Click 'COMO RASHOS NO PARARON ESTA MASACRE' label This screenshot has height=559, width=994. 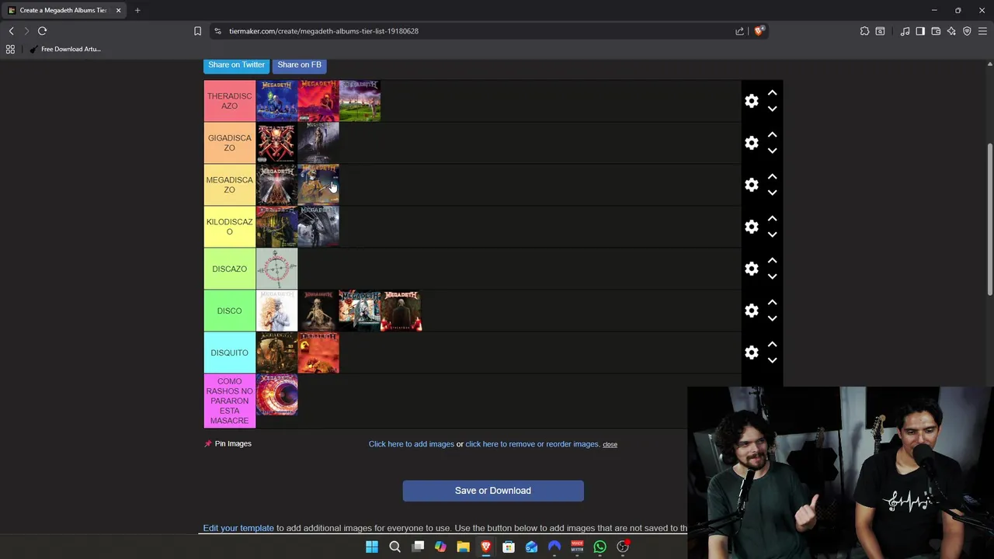tap(230, 401)
